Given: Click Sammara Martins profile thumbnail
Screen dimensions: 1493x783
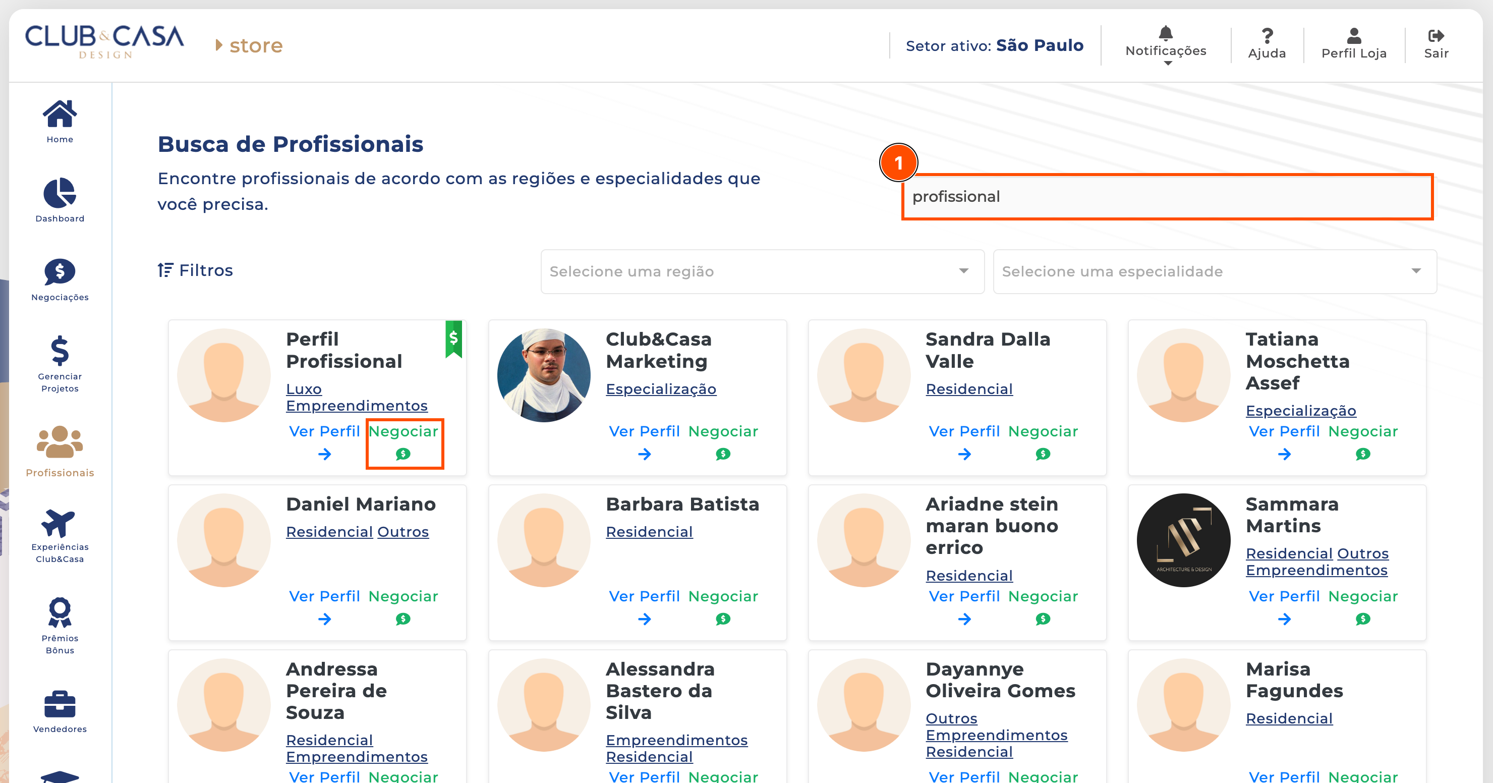Looking at the screenshot, I should 1183,540.
